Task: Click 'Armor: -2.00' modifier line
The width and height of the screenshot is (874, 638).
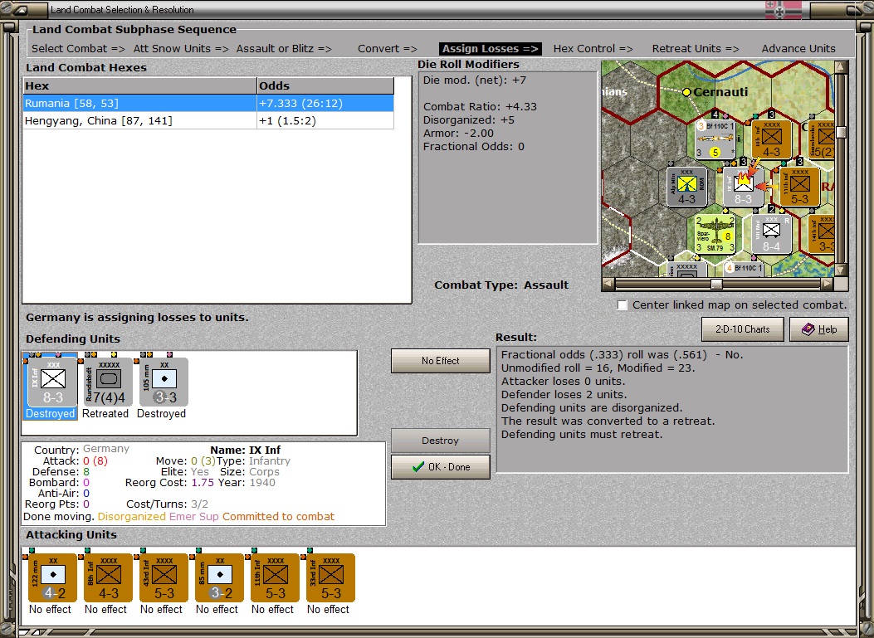Action: [458, 134]
